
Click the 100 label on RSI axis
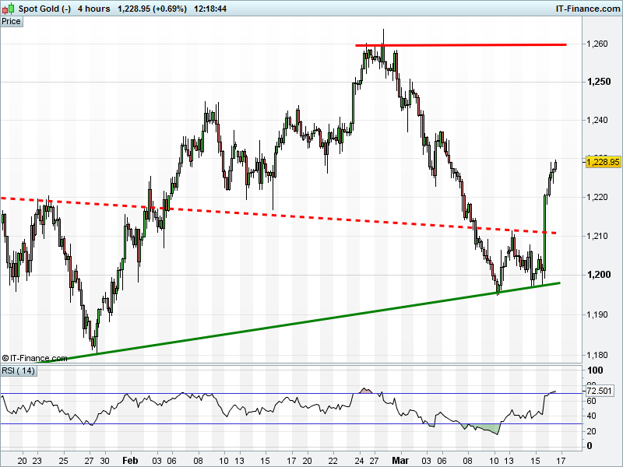pyautogui.click(x=595, y=370)
